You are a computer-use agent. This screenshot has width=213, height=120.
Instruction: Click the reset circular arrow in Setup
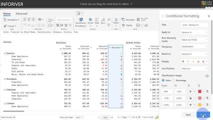tap(146, 25)
